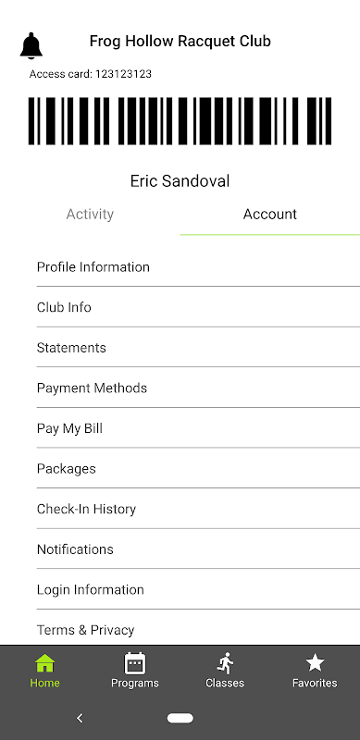Tap the Favorites star icon
This screenshot has height=740, width=360.
pyautogui.click(x=315, y=662)
